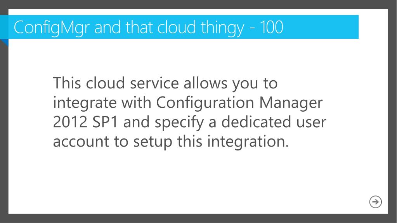Click the circle surrounding the right arrow
Viewport: 397px width, 223px height.
click(x=376, y=202)
